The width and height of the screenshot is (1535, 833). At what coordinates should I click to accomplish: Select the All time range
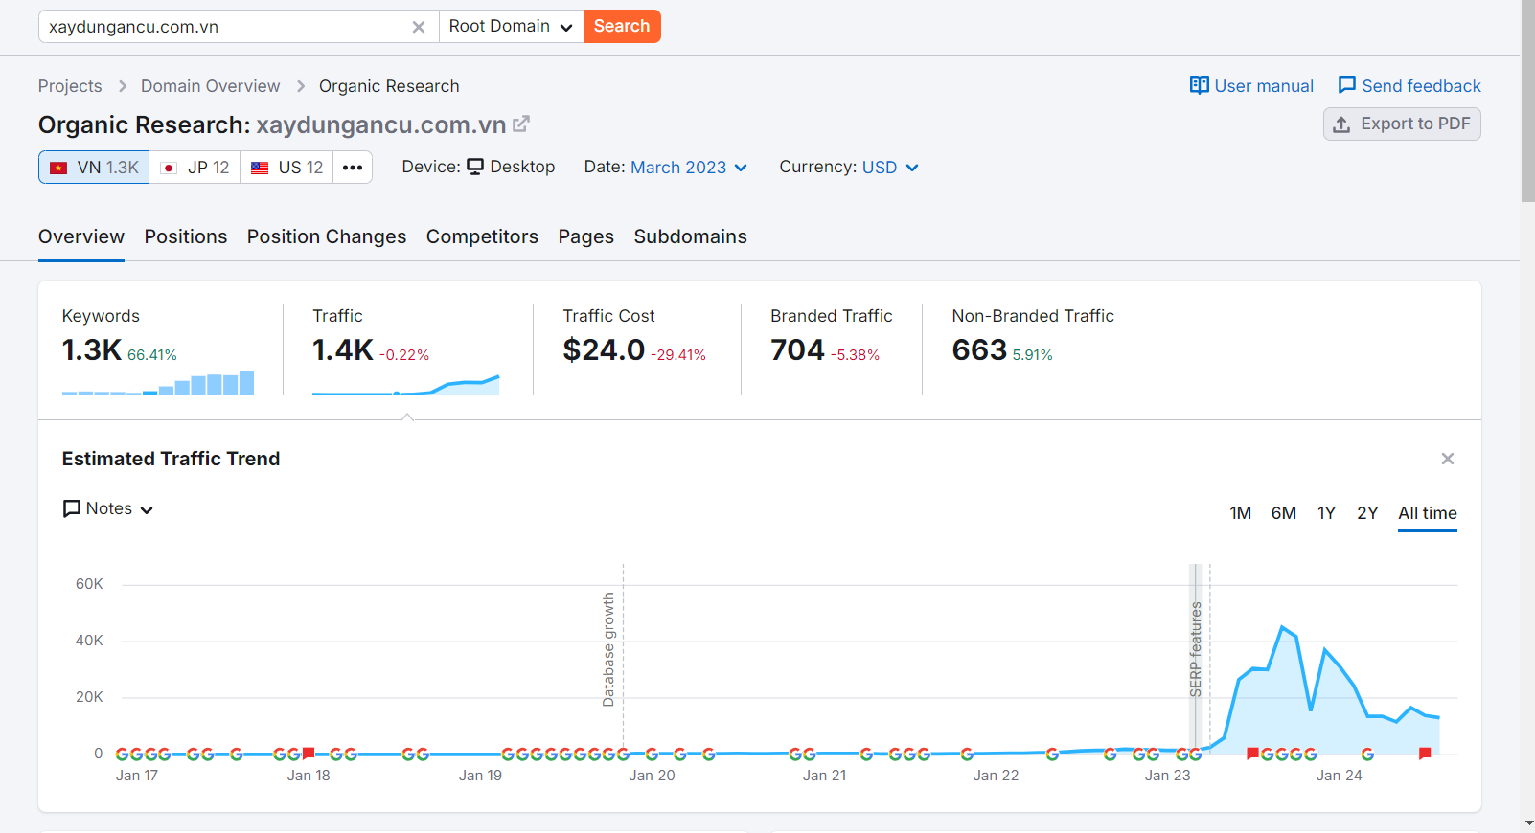(x=1428, y=513)
